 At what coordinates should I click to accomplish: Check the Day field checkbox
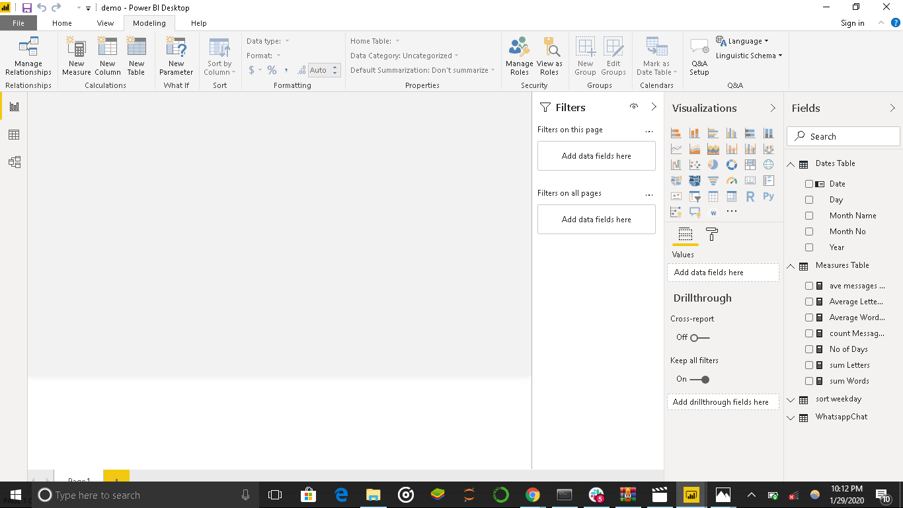point(809,200)
